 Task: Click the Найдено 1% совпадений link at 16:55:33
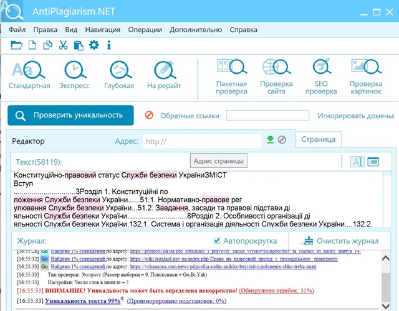coord(78,267)
